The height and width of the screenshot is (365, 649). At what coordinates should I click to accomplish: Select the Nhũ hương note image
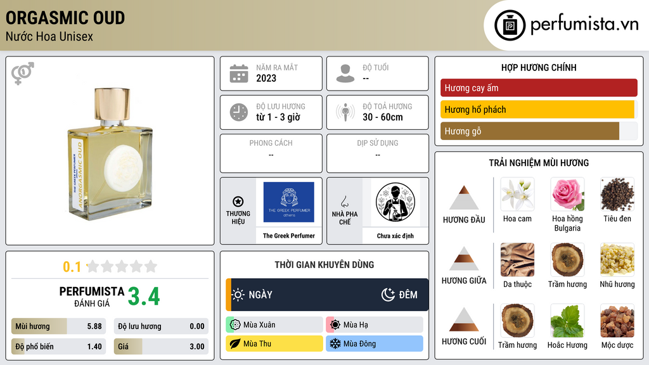pos(617,260)
